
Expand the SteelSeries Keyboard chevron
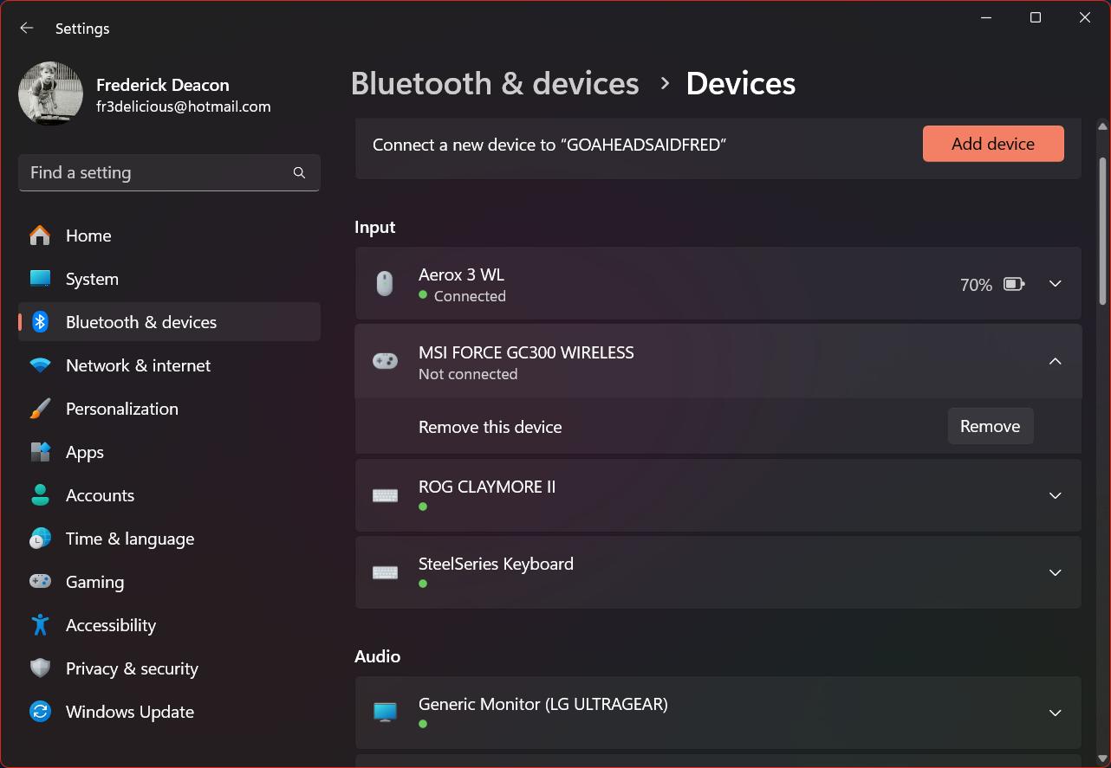click(1055, 573)
